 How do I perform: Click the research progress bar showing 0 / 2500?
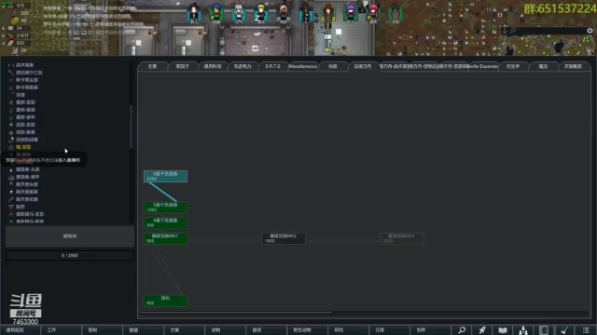(x=70, y=255)
